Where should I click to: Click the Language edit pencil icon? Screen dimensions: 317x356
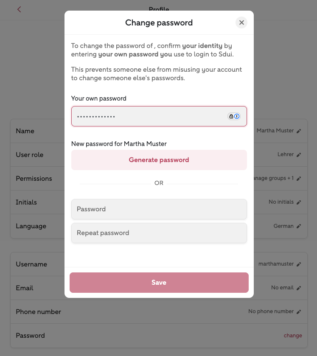[299, 226]
